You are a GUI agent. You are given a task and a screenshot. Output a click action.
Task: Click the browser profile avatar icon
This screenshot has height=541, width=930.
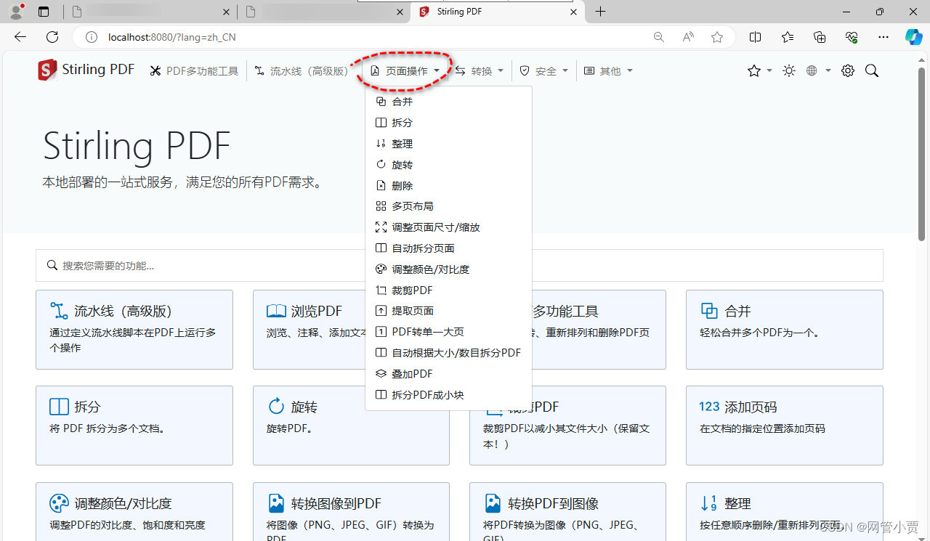tap(16, 12)
